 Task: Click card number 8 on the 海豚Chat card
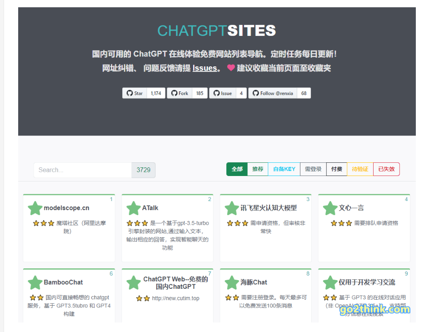tap(308, 274)
